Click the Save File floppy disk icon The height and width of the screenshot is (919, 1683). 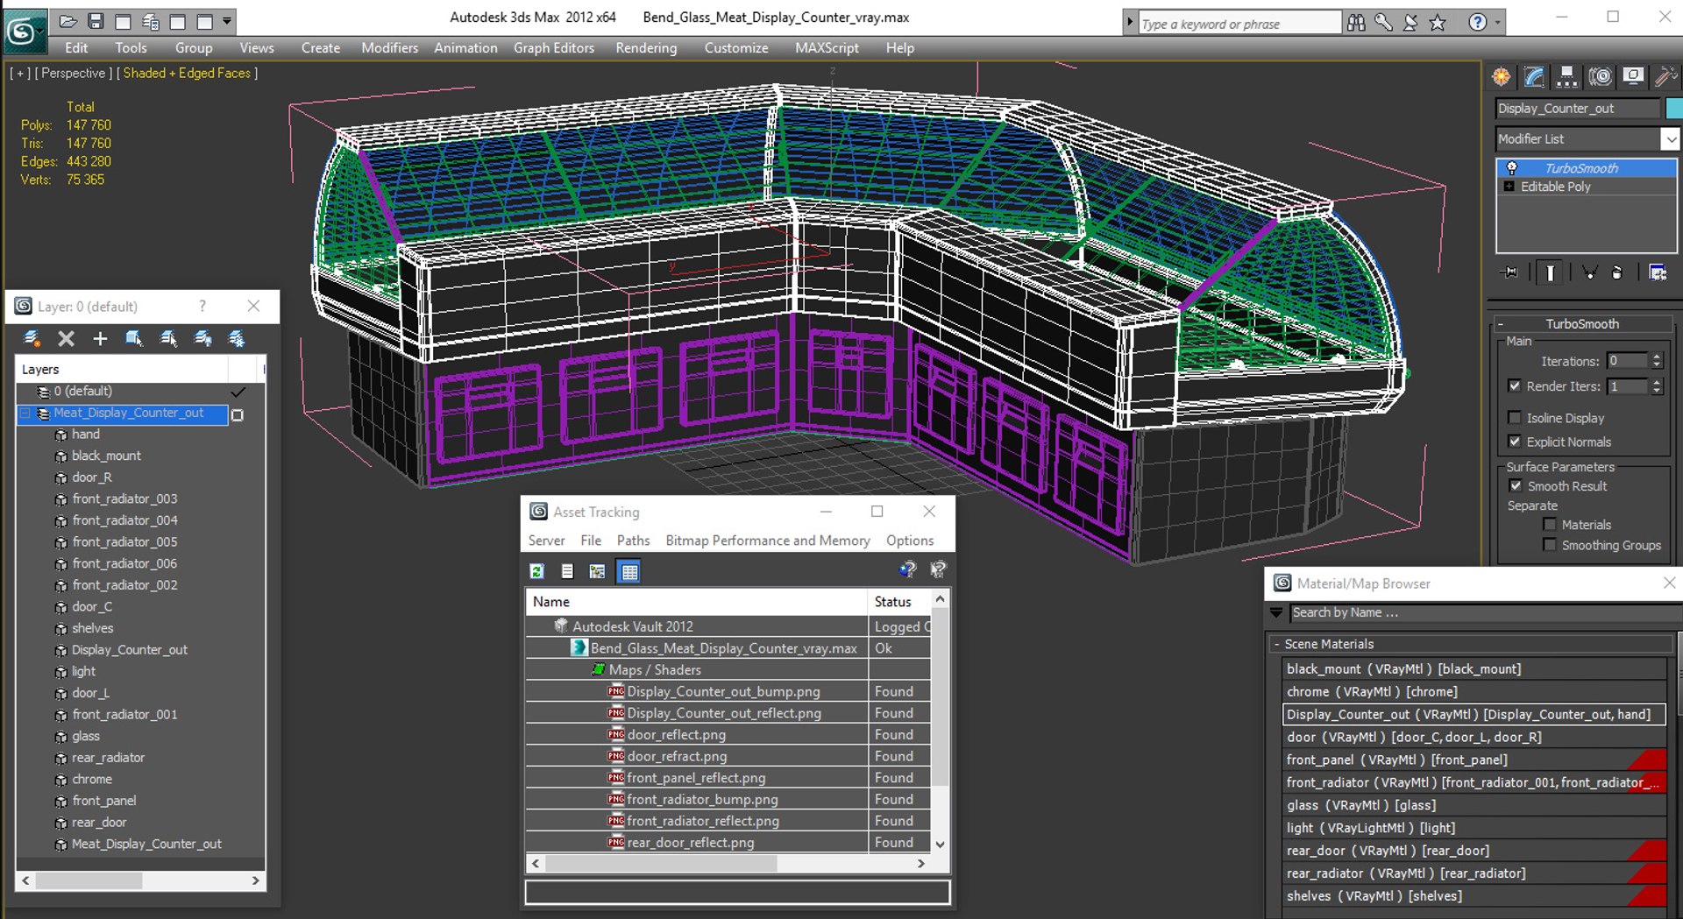click(x=96, y=21)
